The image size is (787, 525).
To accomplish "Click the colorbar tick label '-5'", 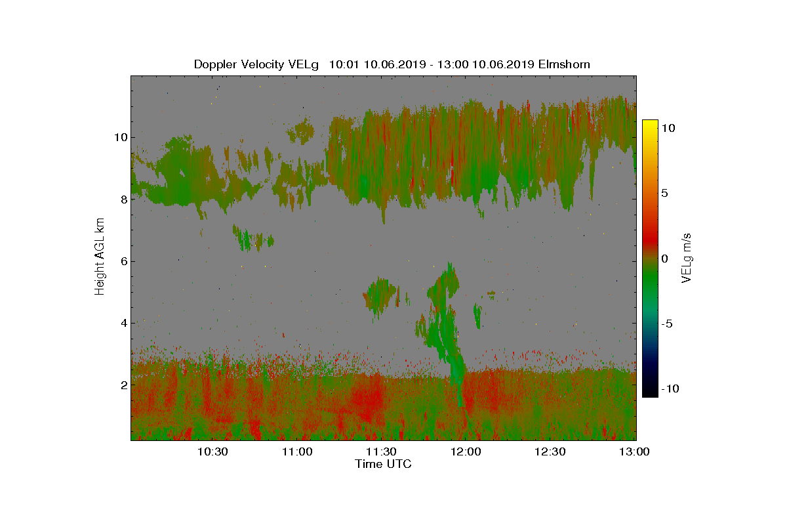I will click(x=668, y=324).
